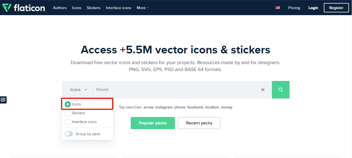
Task: Toggle the Group by pack switch
Action: (69, 134)
